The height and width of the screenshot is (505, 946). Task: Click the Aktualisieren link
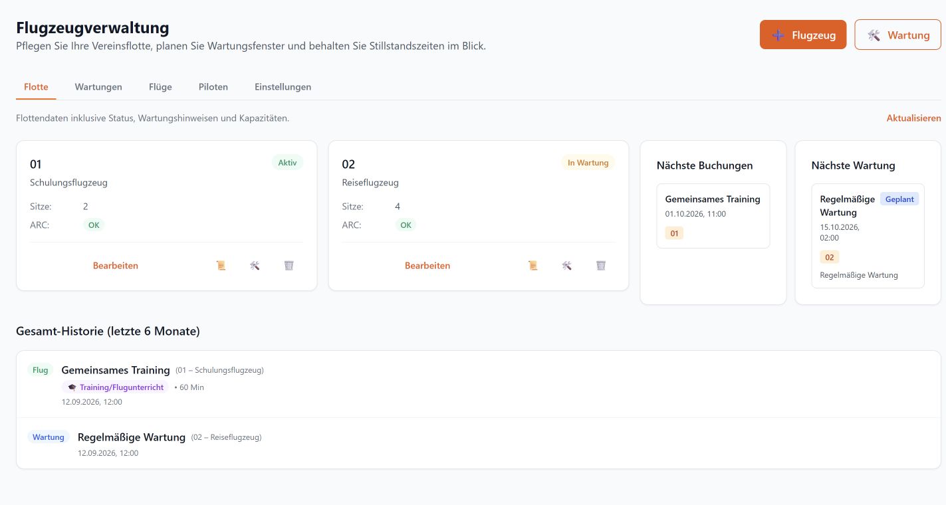(913, 118)
